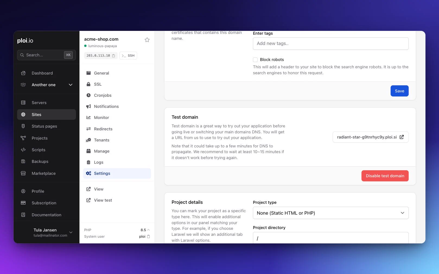This screenshot has height=274, width=439.
Task: Copy the IP address 203.0.113.10
Action: point(113,56)
